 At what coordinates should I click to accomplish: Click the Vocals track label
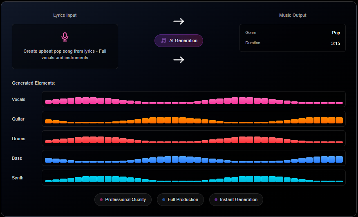pos(18,99)
